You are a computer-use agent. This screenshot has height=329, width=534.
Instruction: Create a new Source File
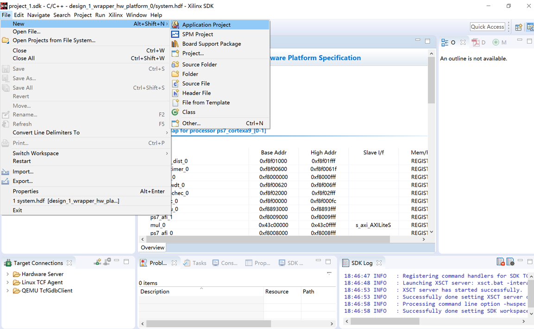tap(220, 83)
